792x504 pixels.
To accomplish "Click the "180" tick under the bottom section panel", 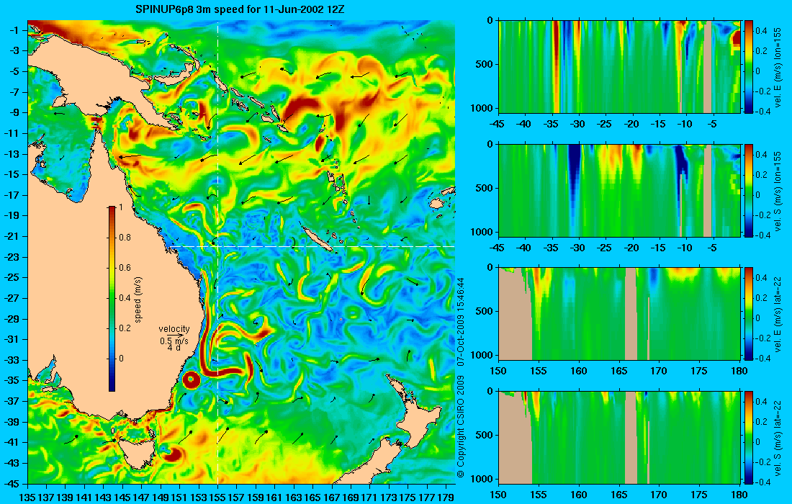I will coord(739,495).
